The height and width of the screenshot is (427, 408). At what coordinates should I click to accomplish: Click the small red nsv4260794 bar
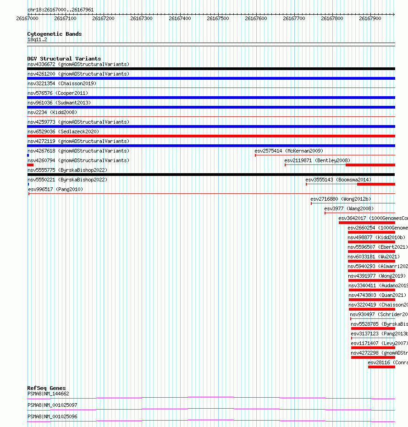click(x=30, y=165)
